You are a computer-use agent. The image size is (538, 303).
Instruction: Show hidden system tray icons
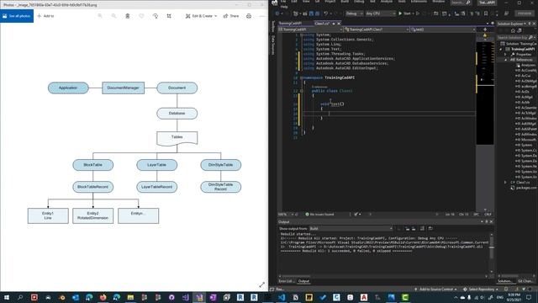[456, 297]
